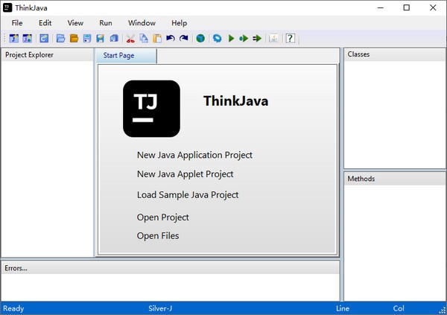Click the Open Files link

coord(158,236)
